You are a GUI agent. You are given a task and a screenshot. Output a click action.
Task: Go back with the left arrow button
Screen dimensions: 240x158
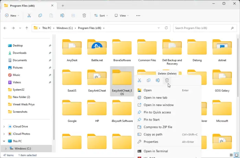pyautogui.click(x=5, y=28)
